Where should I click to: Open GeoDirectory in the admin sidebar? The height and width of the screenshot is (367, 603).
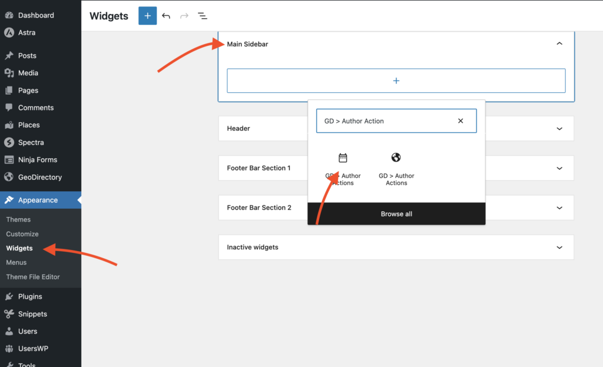pyautogui.click(x=39, y=177)
